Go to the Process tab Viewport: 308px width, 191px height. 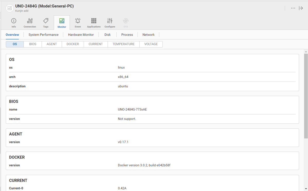pos(127,35)
